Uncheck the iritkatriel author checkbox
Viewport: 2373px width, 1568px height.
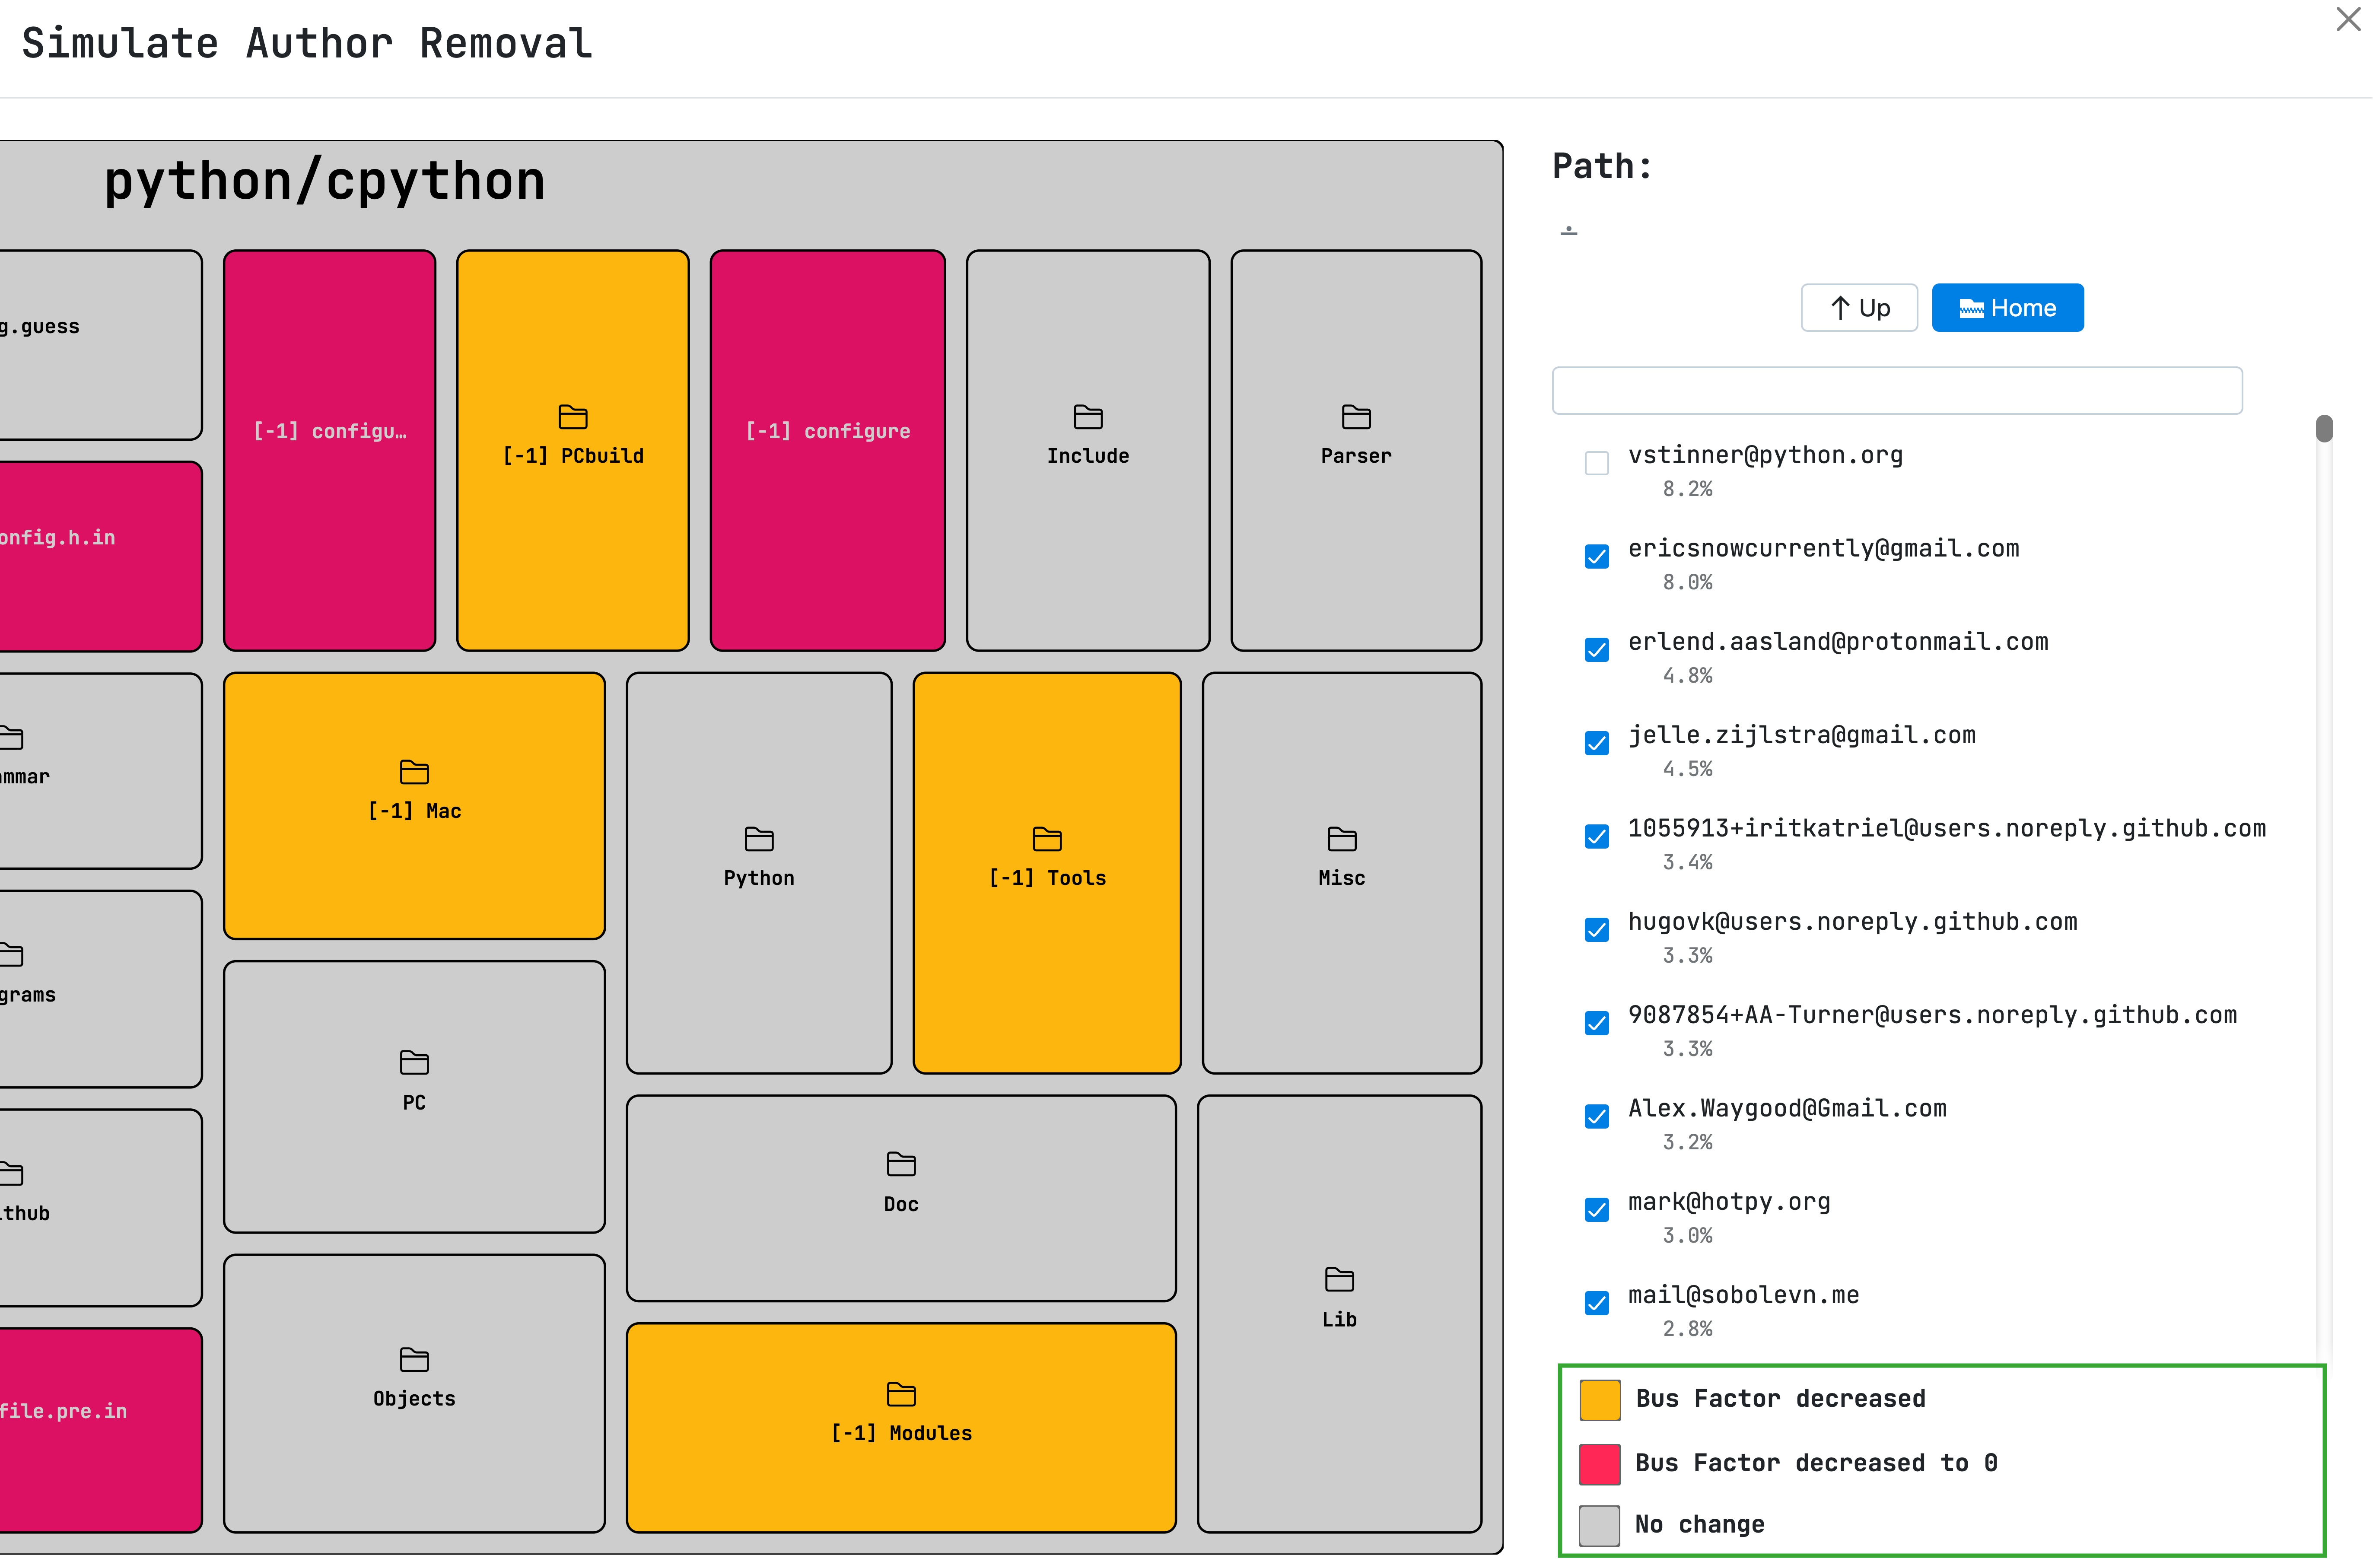point(1597,836)
